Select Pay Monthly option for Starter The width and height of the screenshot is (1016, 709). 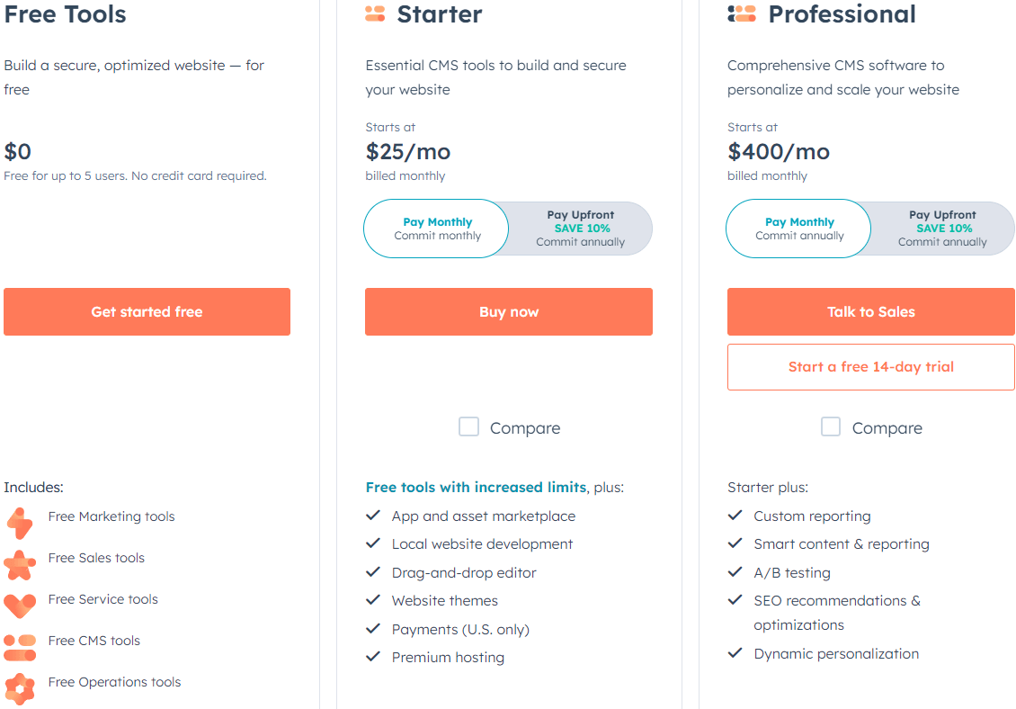click(437, 229)
